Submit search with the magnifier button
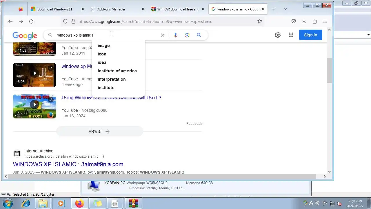Screen dimensions: 371x209 [199, 35]
